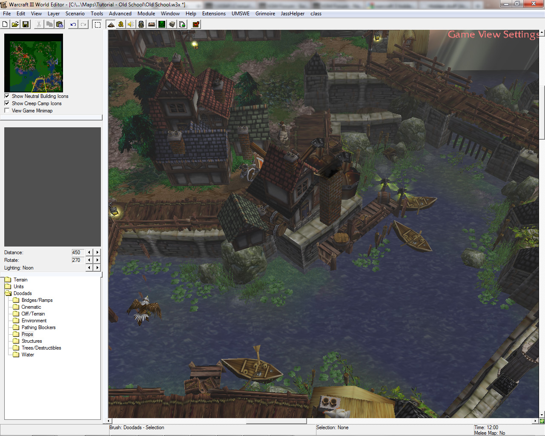Viewport: 545px width, 436px height.
Task: Open the Help menu
Action: [191, 14]
